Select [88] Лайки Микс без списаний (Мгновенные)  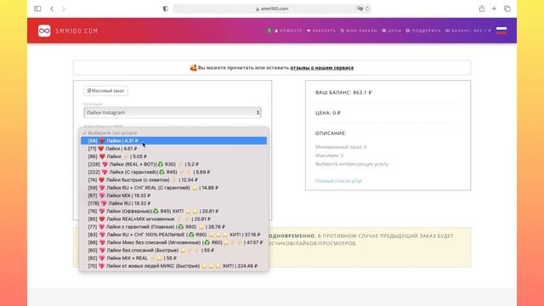(173, 242)
